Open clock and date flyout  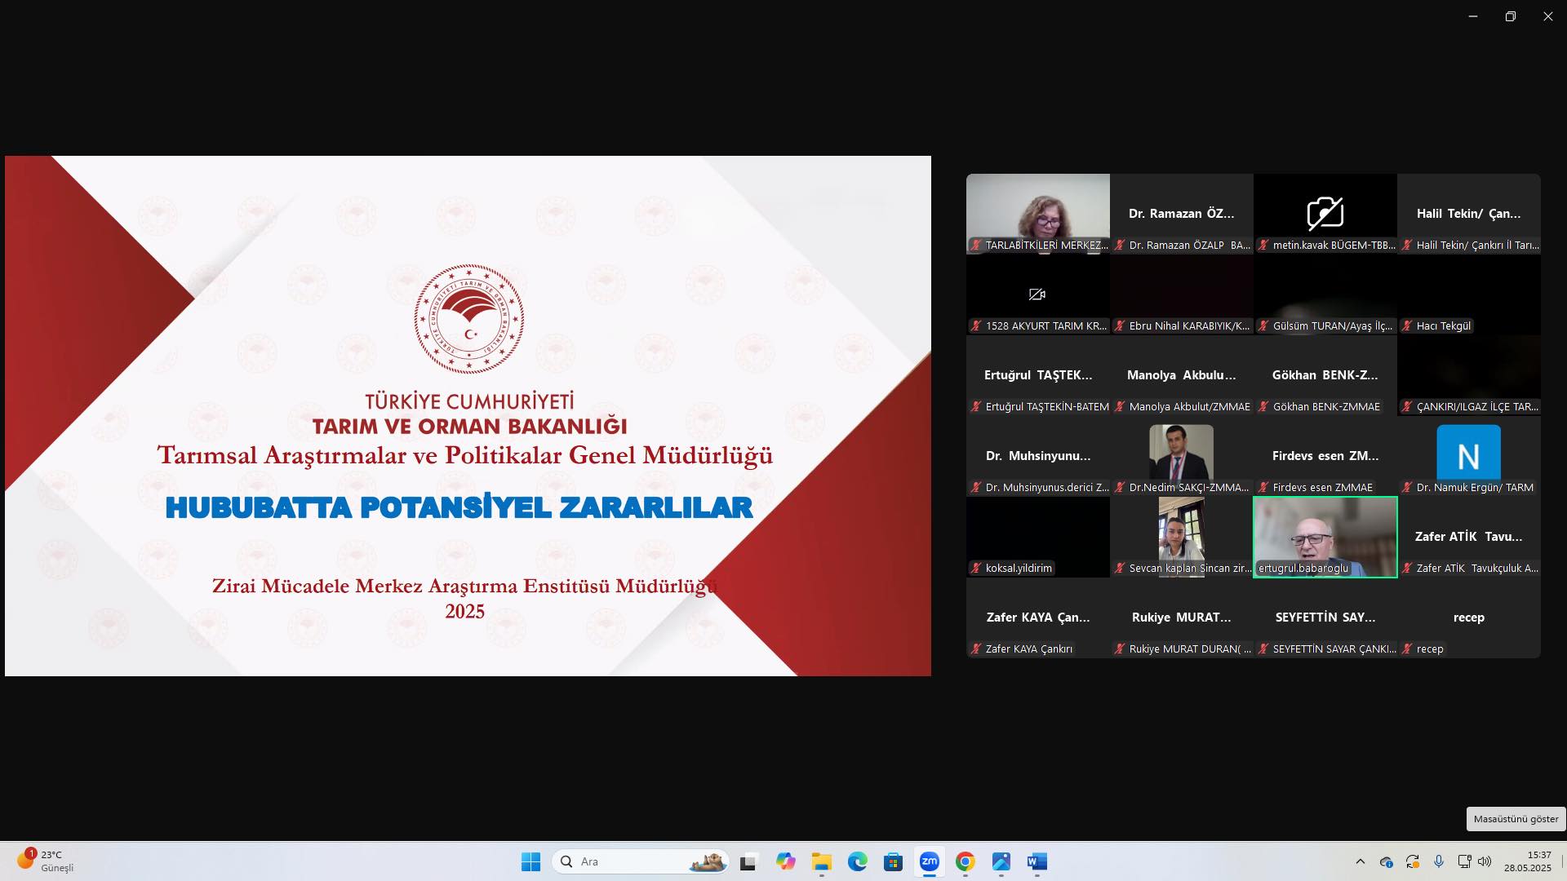(x=1527, y=861)
